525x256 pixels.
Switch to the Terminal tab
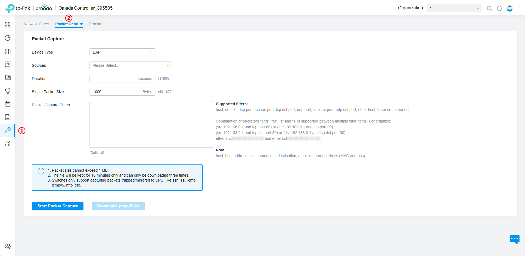point(96,24)
